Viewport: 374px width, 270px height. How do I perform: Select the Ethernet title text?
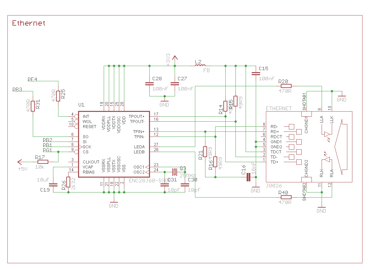28,23
